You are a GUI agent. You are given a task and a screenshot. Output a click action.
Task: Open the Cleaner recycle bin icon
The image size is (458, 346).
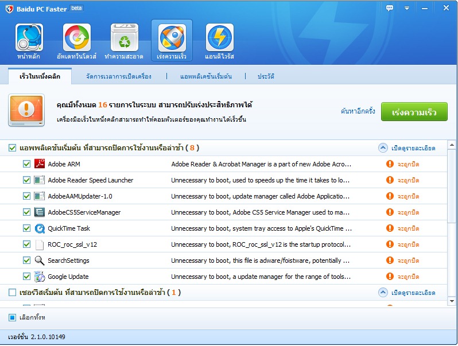(124, 38)
